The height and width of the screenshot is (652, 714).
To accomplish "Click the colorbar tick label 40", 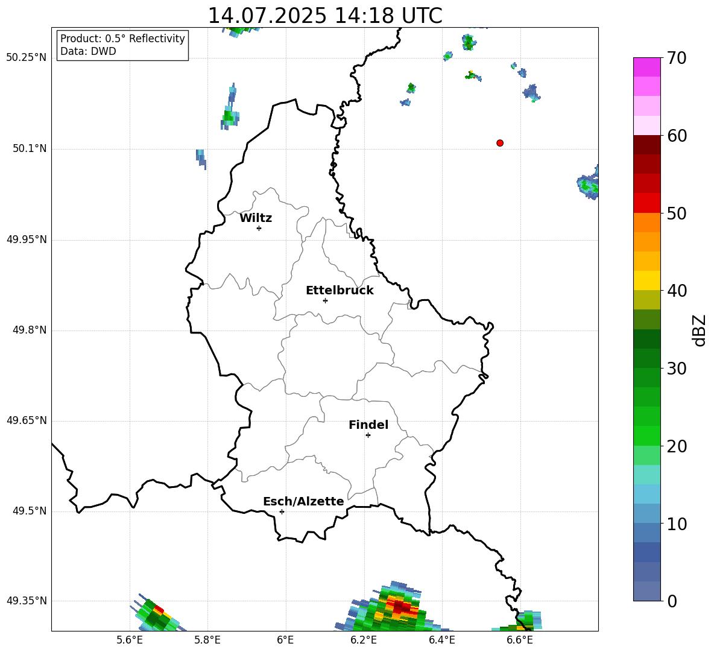I will click(677, 291).
